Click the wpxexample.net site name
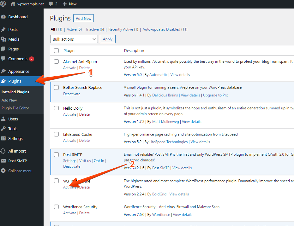The height and width of the screenshot is (226, 294). point(31,4)
